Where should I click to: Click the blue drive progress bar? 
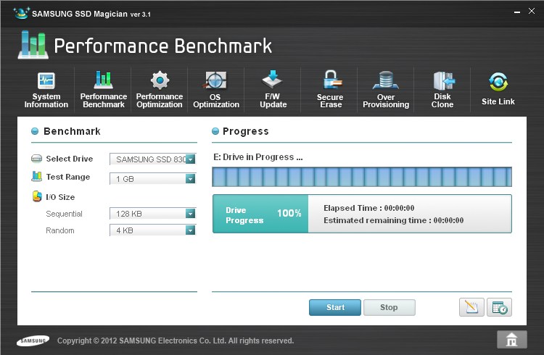tap(361, 177)
